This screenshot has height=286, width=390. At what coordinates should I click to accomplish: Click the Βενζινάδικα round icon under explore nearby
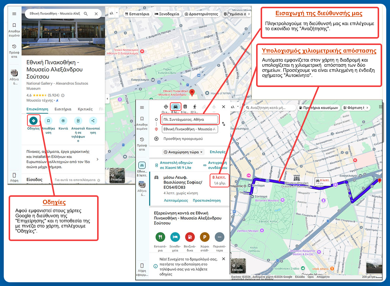(190, 237)
